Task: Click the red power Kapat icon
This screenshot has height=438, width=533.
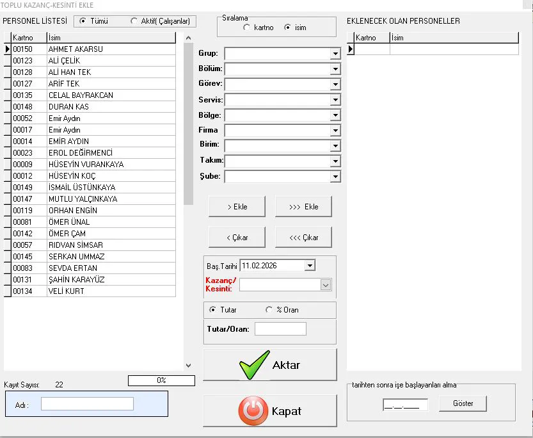Action: tap(253, 411)
